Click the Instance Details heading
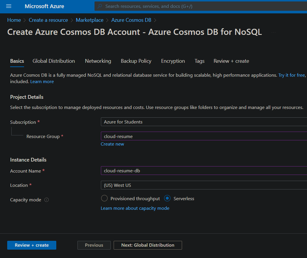This screenshot has width=307, height=258. pos(28,160)
